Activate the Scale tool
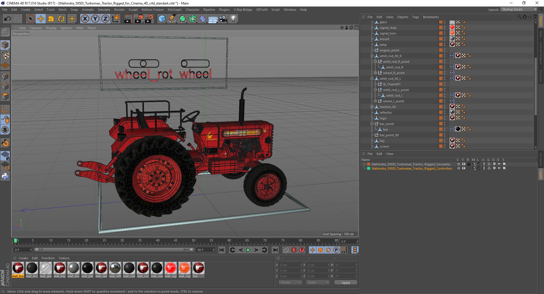This screenshot has height=294, width=544. (51, 19)
